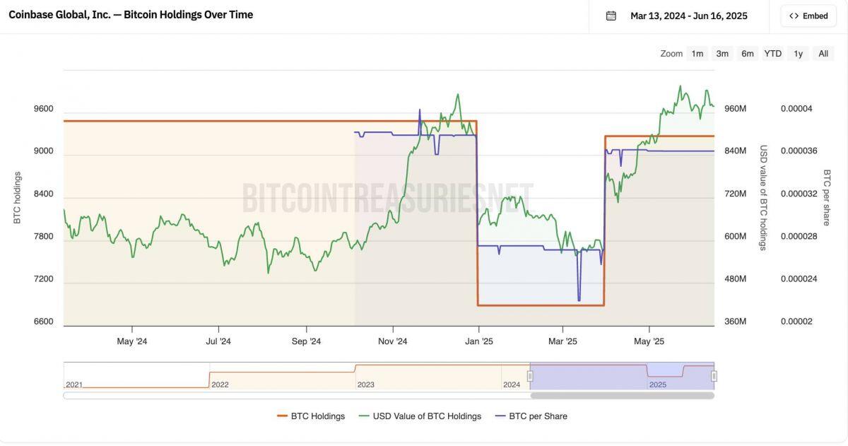Select the 1y zoom range
The image size is (848, 446).
(x=799, y=54)
